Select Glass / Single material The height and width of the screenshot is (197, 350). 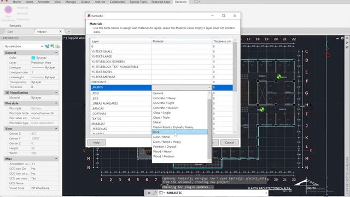[x=180, y=113]
